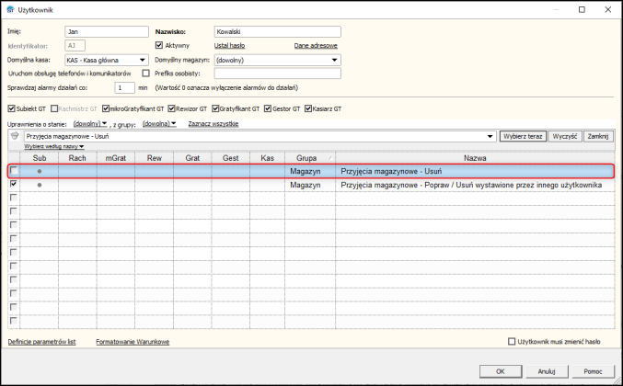Open Formatowanie Warunkowe link
623x386 pixels.
(133, 342)
